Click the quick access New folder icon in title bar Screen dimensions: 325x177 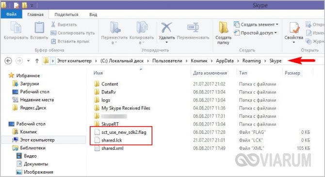coord(25,5)
